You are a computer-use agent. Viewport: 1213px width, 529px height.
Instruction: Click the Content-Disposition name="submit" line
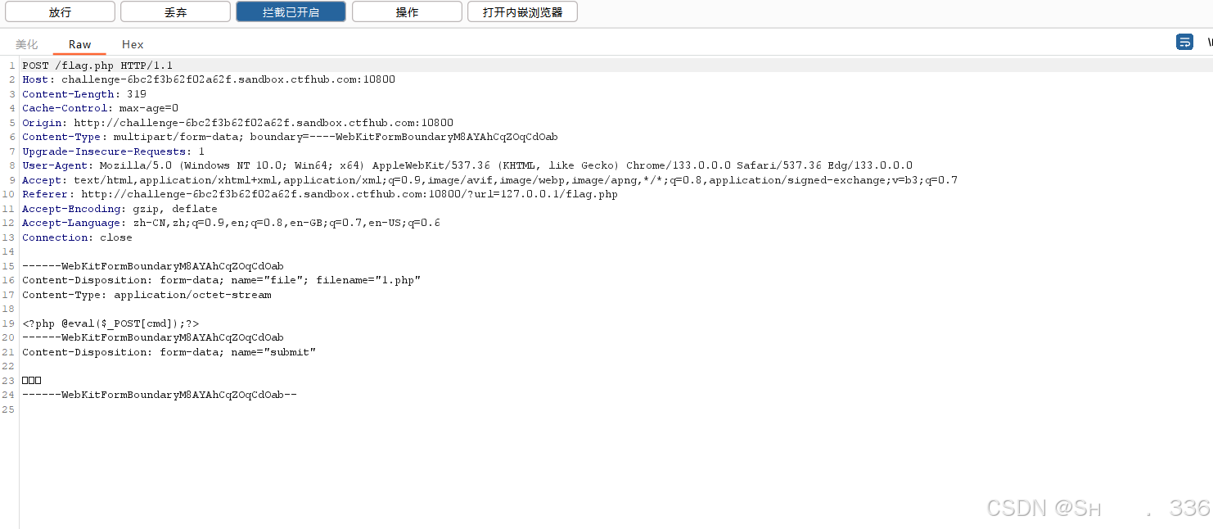[169, 352]
